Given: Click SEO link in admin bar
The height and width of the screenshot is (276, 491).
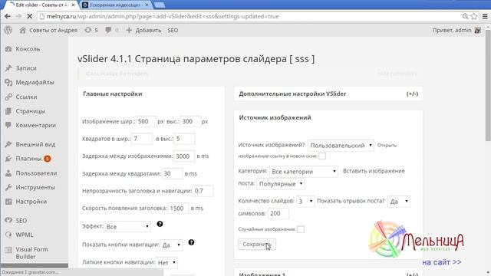Looking at the screenshot, I should pos(173,31).
